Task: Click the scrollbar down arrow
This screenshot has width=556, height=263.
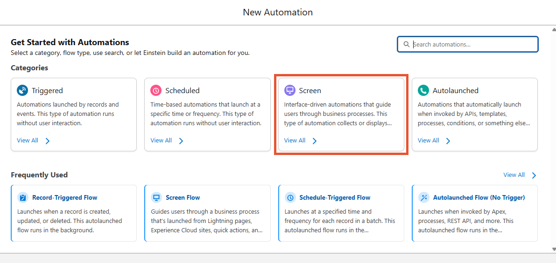Action: click(x=554, y=249)
